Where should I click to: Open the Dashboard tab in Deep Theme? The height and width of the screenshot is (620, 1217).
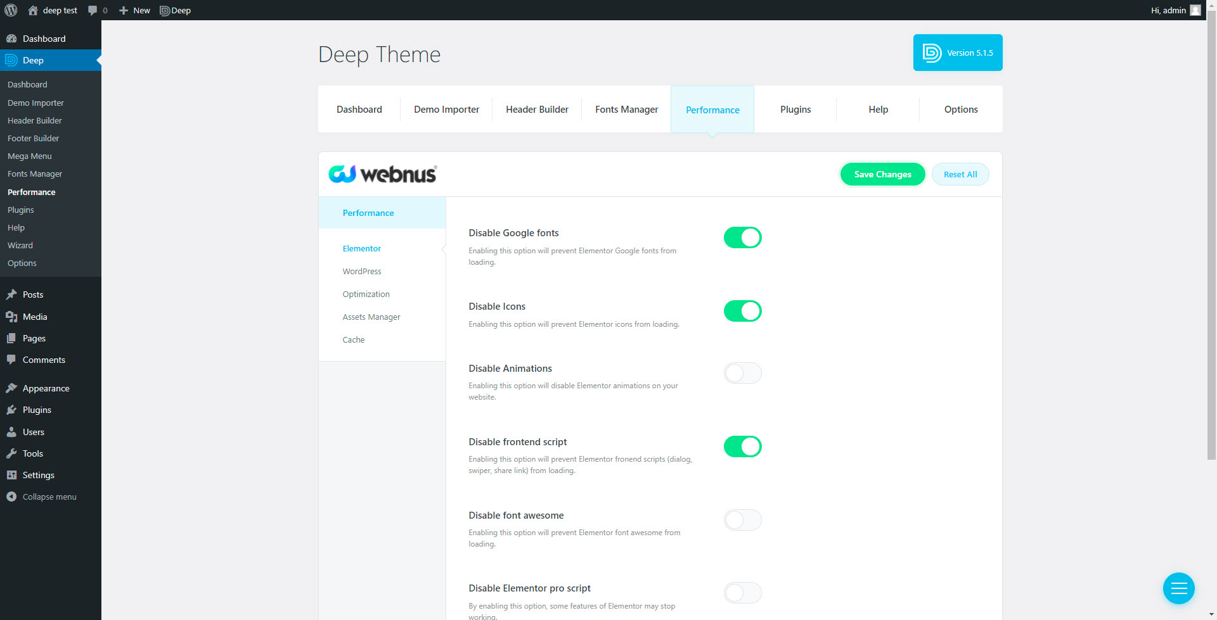359,109
